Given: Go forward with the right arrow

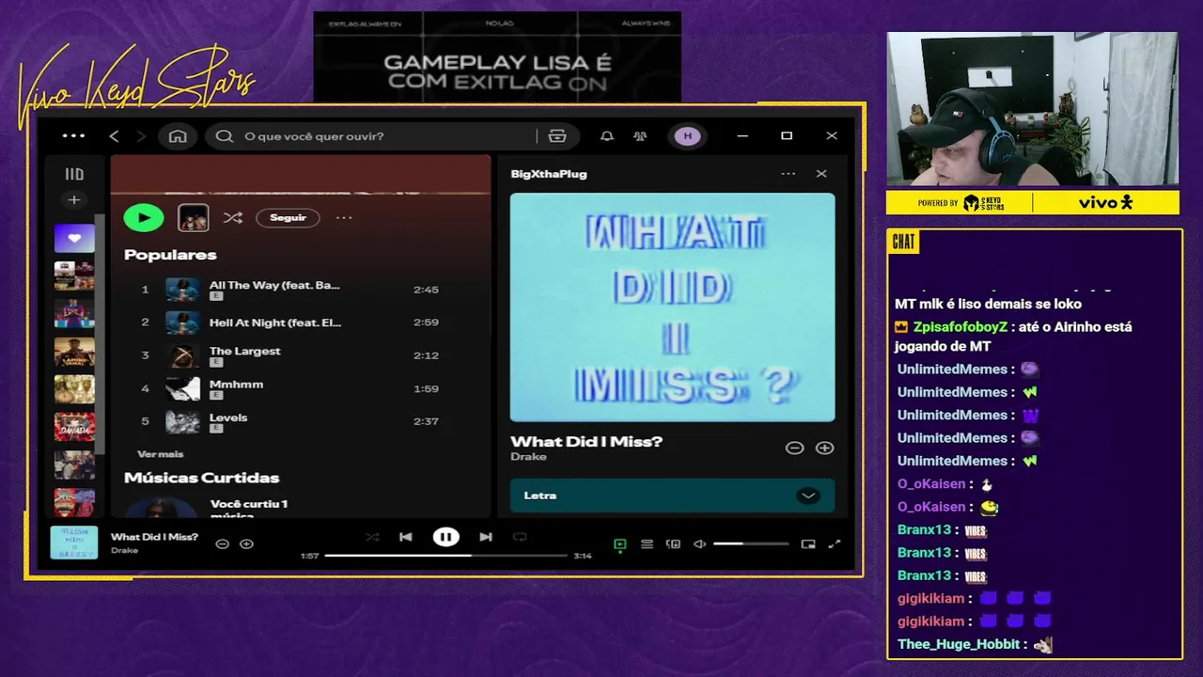Looking at the screenshot, I should tap(142, 136).
